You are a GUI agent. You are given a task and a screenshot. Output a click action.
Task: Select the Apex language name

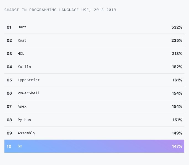(22, 106)
